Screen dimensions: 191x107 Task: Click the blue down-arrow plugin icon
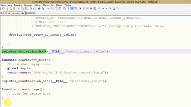(107, 9)
